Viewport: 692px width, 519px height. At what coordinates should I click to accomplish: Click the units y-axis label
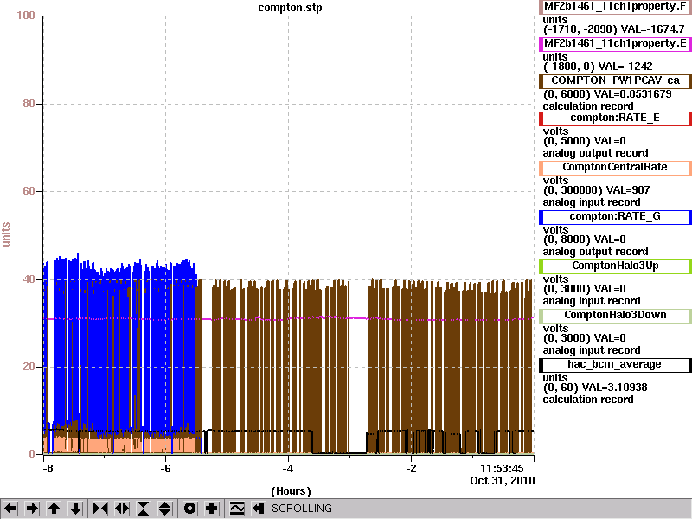6,234
